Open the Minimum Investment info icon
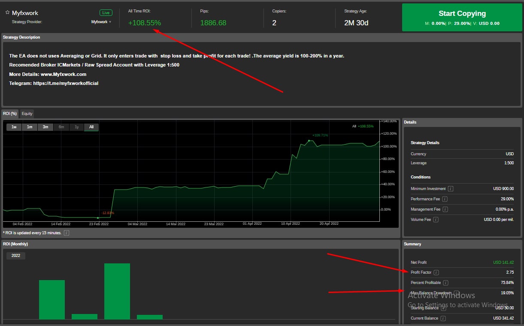The width and height of the screenshot is (524, 326). 451,189
